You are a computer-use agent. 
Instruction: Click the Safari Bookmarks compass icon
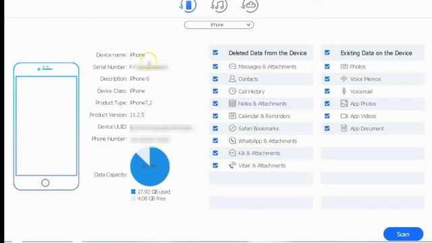232,128
